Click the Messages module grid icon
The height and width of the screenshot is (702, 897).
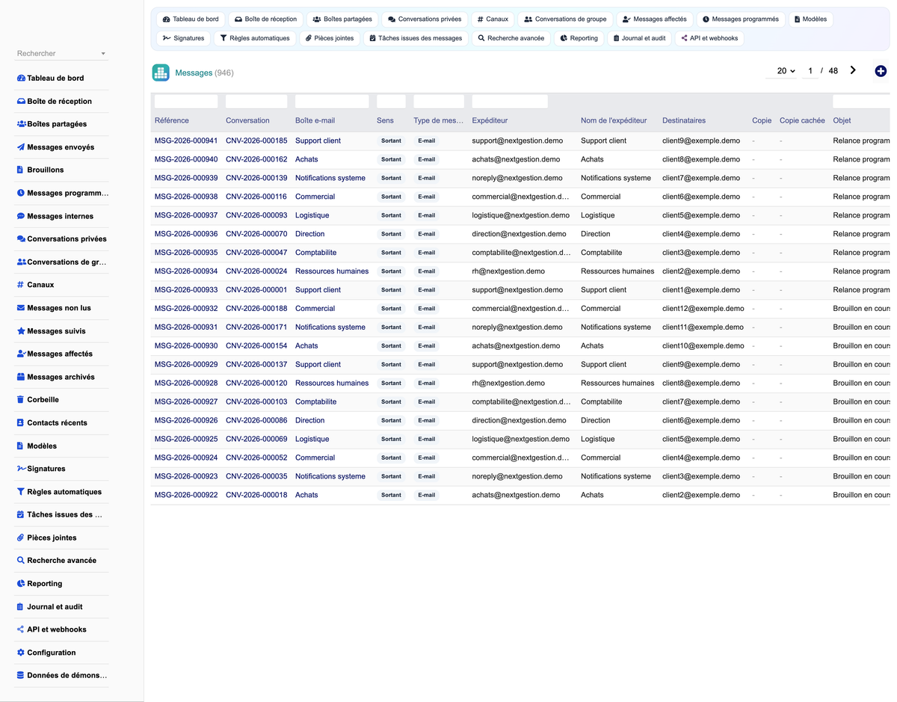[161, 73]
